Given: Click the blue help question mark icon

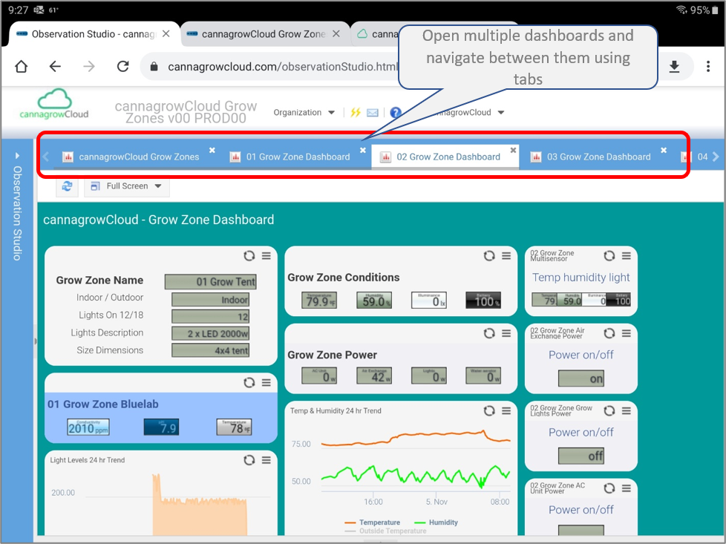Looking at the screenshot, I should coord(395,113).
